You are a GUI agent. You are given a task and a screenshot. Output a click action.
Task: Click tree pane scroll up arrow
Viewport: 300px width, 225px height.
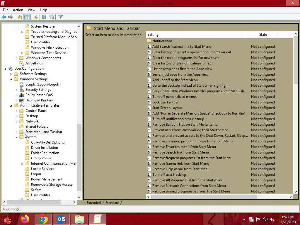click(x=79, y=26)
